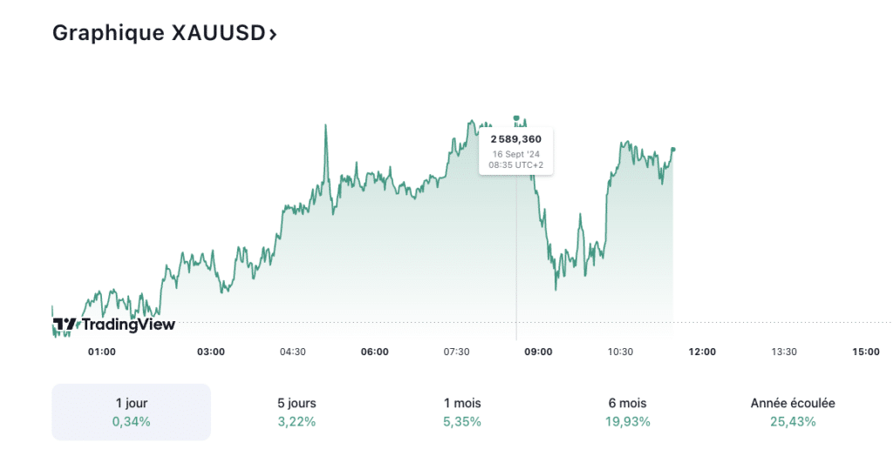Click the 15:00 time axis label
The width and height of the screenshot is (893, 456).
(866, 352)
